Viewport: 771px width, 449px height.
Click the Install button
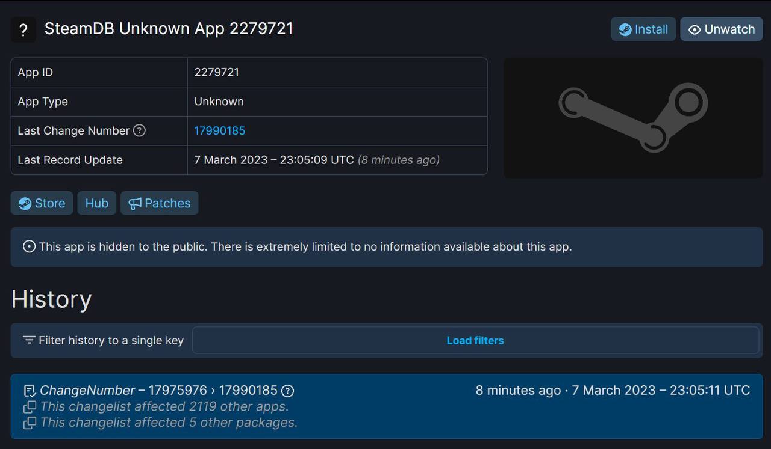[643, 29]
